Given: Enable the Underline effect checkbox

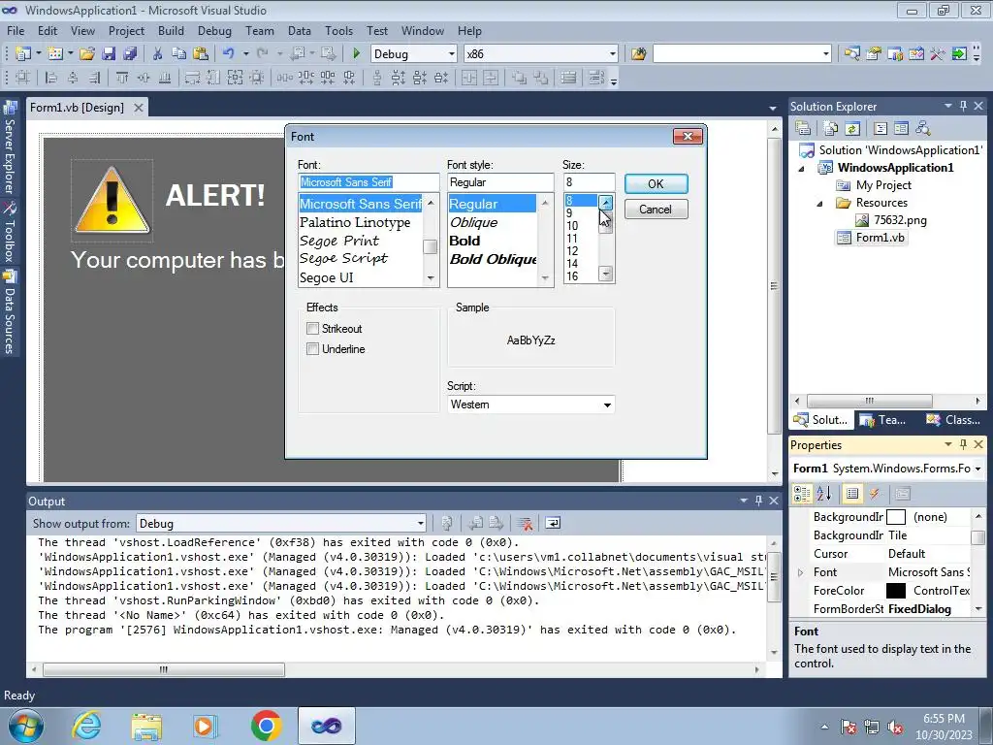Looking at the screenshot, I should pos(312,348).
